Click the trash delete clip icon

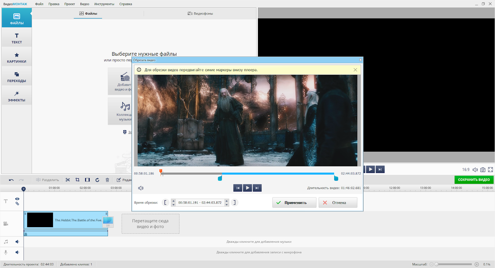[107, 180]
